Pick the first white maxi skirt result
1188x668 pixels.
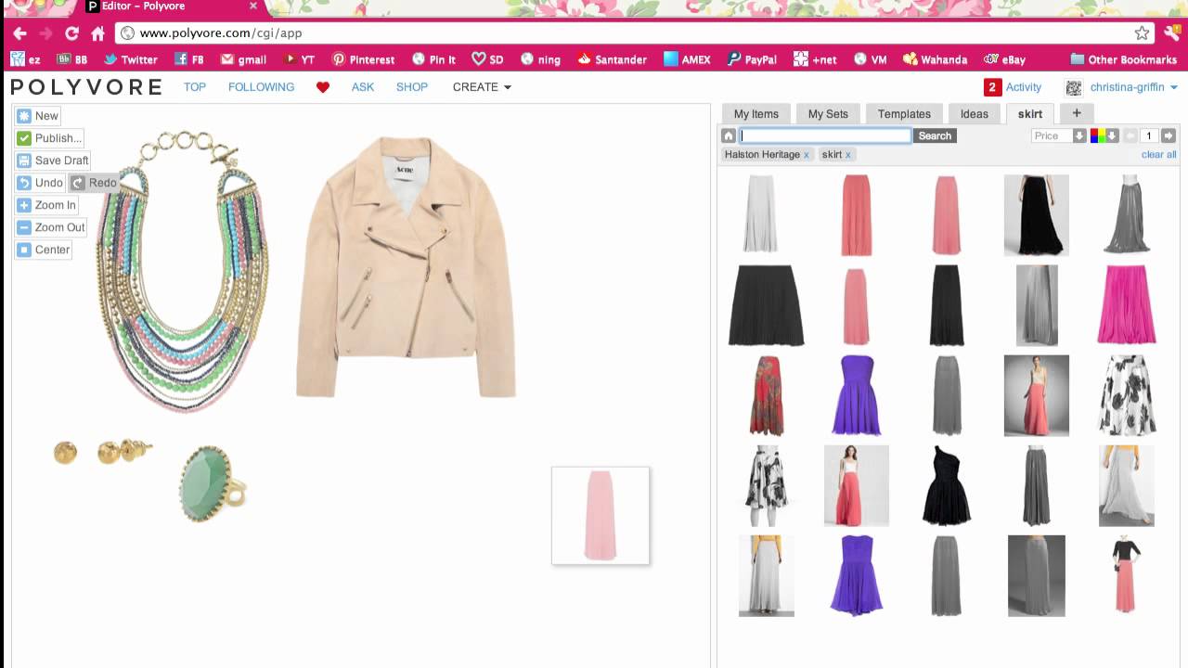point(759,214)
